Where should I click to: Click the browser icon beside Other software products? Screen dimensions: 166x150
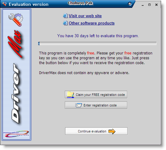pos(65,23)
